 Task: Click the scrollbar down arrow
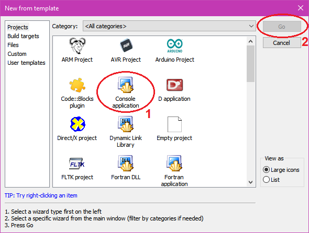pos(251,182)
